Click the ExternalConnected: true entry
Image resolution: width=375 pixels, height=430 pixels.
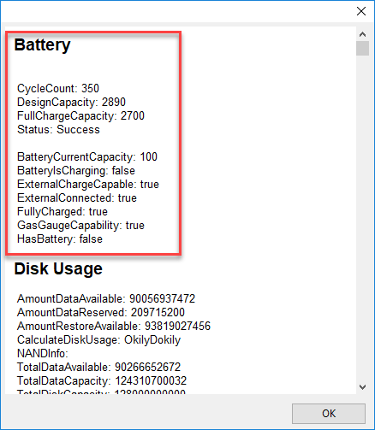pos(77,197)
